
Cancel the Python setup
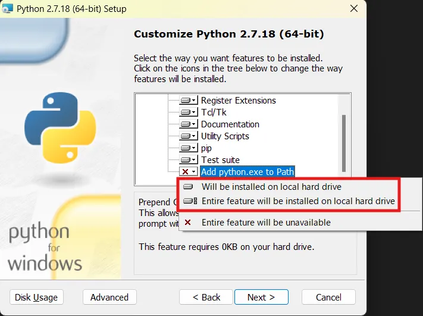coord(328,297)
